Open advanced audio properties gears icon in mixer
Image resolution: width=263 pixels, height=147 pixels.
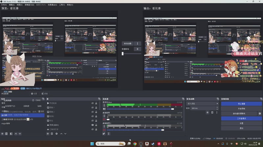point(104,134)
